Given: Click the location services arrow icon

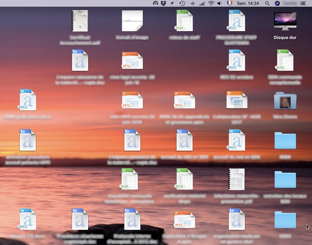Looking at the screenshot, I should pos(172,3).
